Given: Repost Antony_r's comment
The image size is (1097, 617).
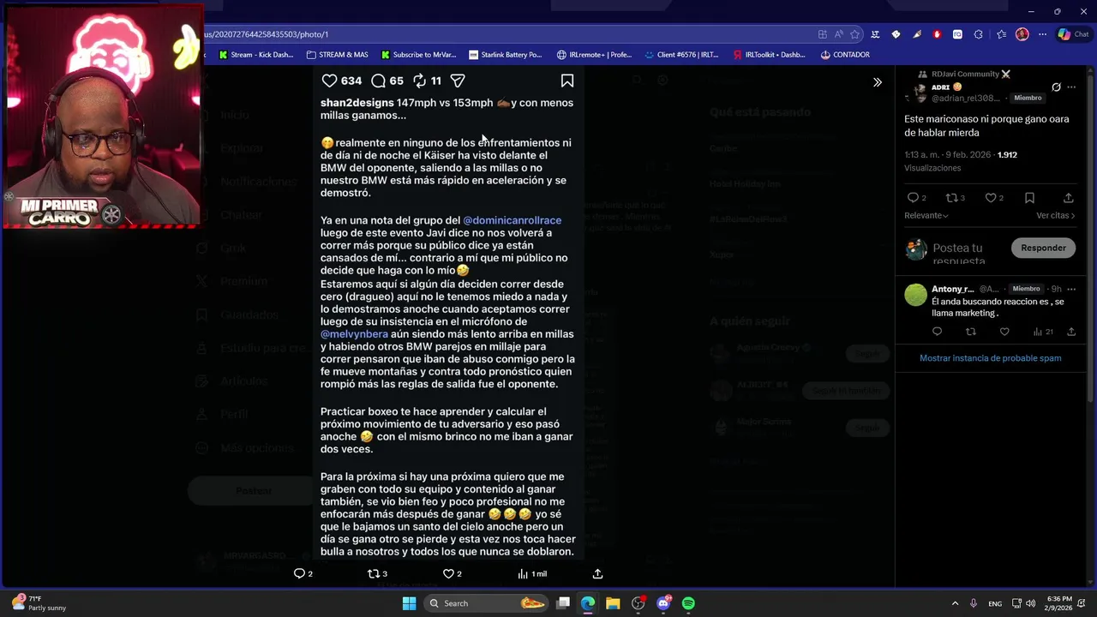Looking at the screenshot, I should coord(971,332).
